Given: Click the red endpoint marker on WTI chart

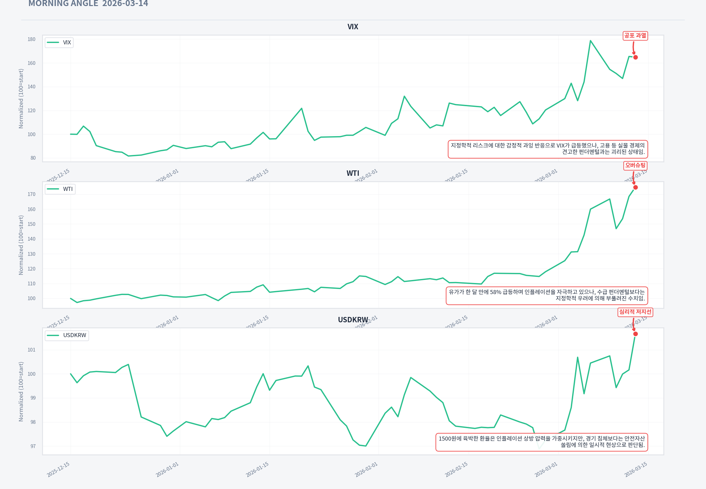Looking at the screenshot, I should coord(635,188).
